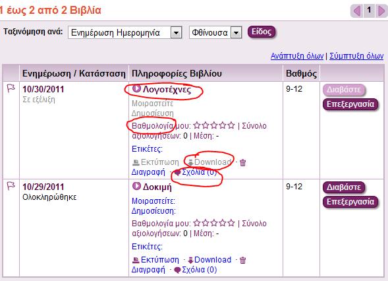Click the Είδος sort button
Image resolution: width=388 pixels, height=281 pixels.
[x=262, y=32]
